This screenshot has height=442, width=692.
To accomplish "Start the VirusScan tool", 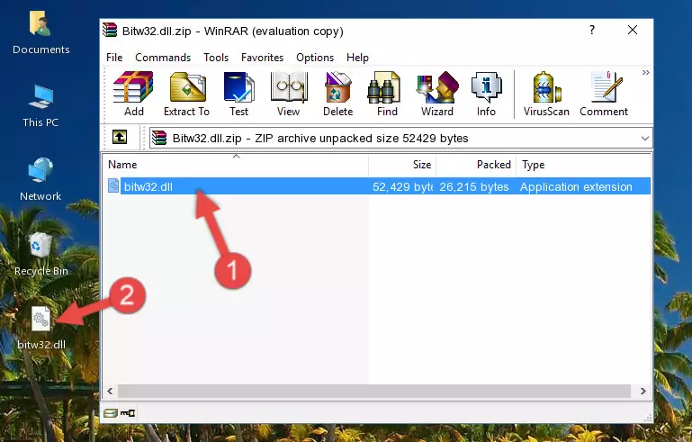I will point(546,94).
